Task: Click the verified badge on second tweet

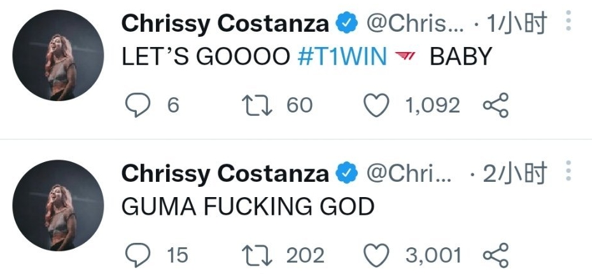Action: coord(346,174)
